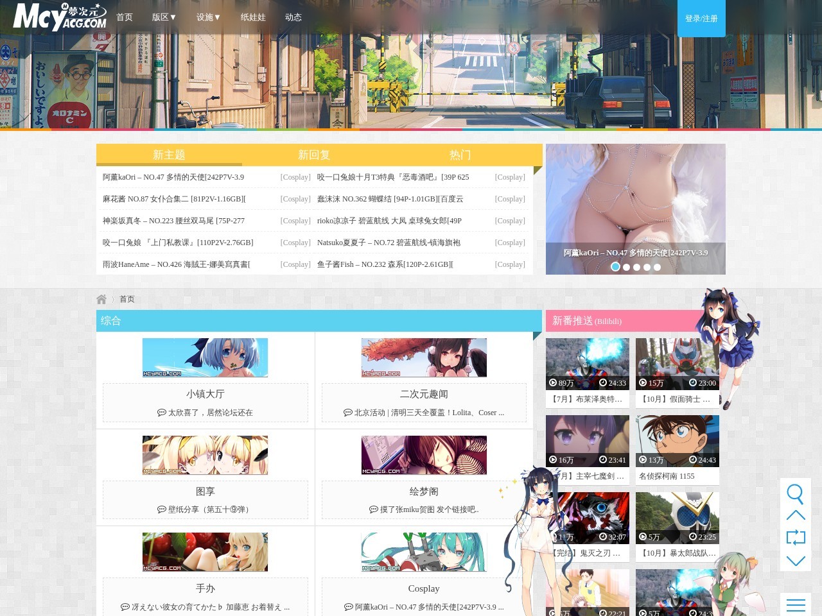Screen dimensions: 822x616
Task: Click the 登录/注册 button
Action: tap(701, 19)
